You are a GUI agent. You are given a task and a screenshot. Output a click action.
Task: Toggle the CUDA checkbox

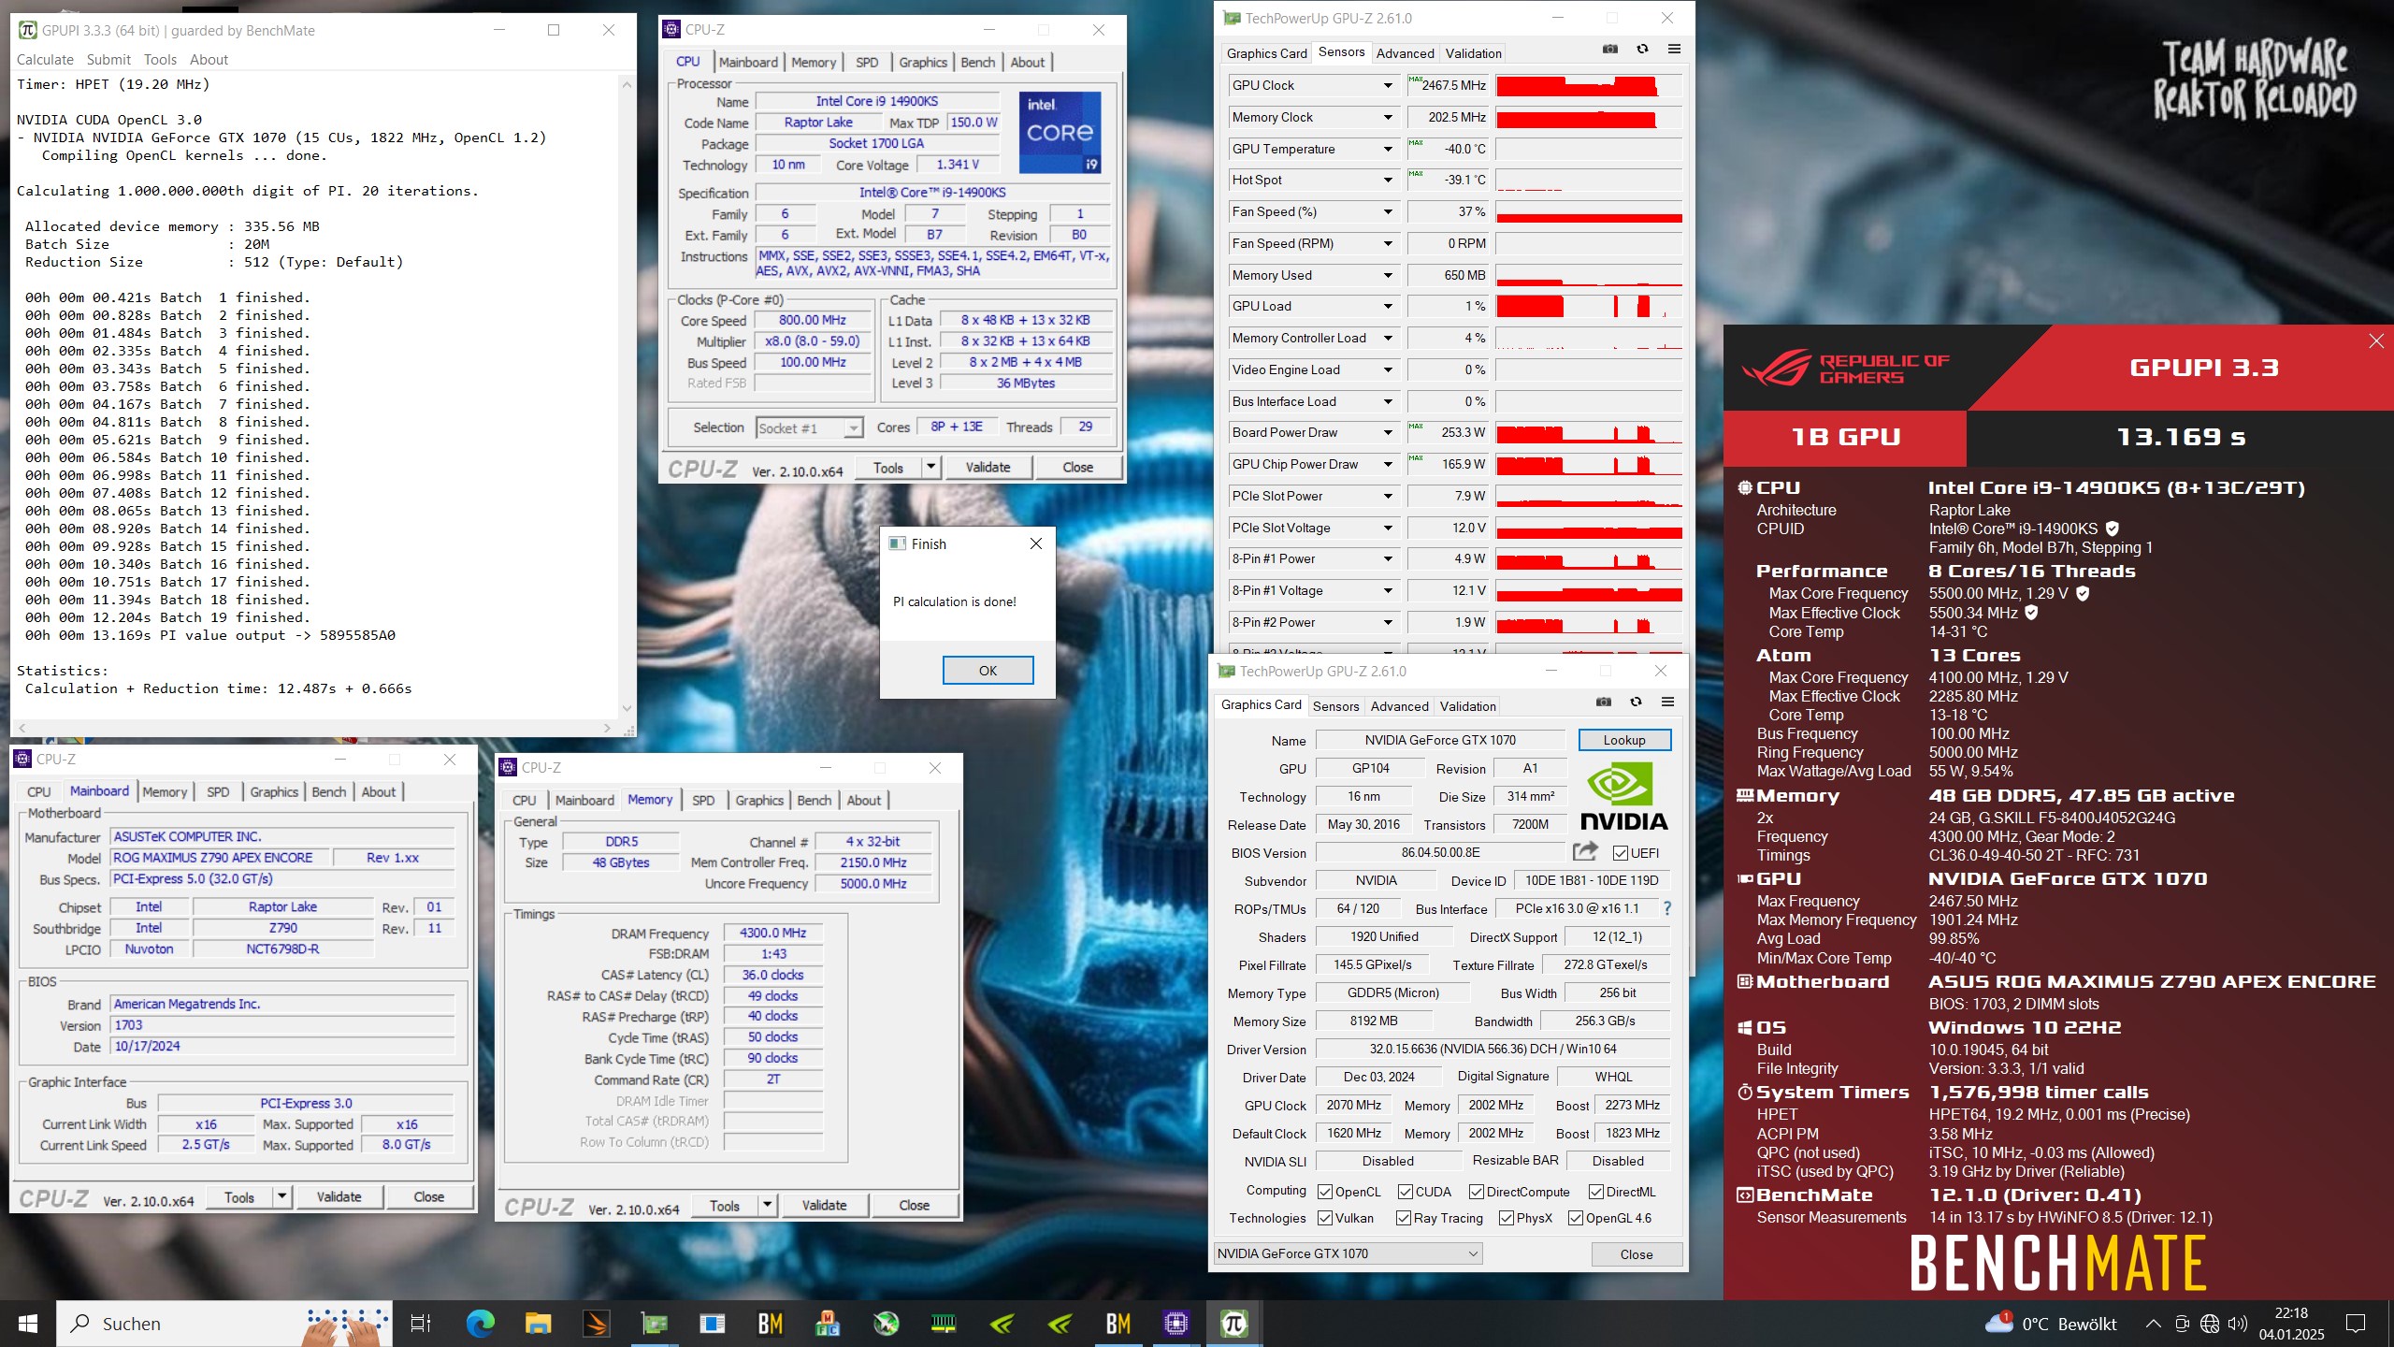(1406, 1192)
